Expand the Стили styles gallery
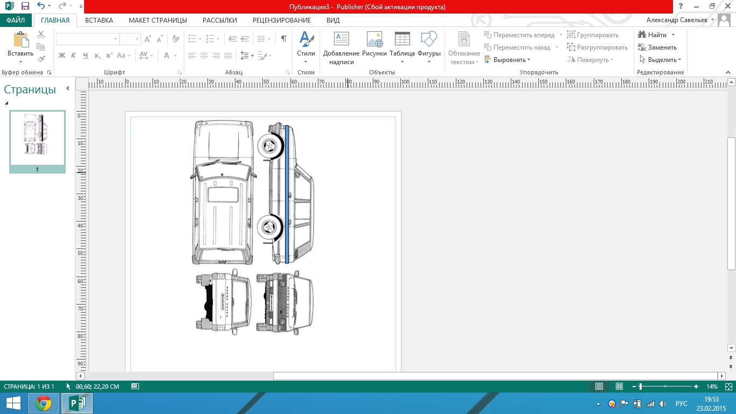This screenshot has width=736, height=414. point(306,48)
